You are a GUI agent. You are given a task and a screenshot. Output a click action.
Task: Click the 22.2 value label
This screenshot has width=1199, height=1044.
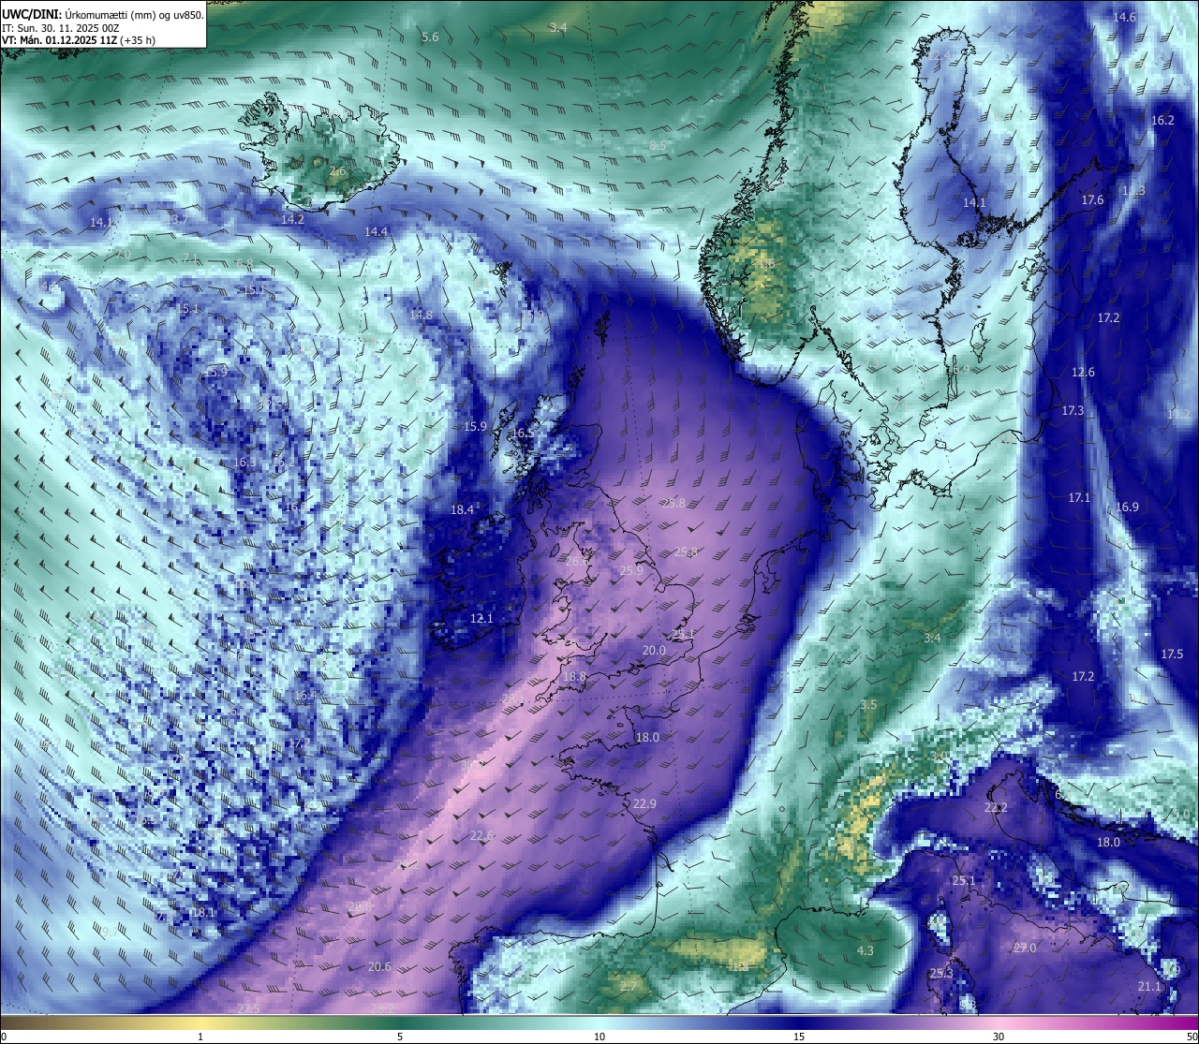(996, 808)
